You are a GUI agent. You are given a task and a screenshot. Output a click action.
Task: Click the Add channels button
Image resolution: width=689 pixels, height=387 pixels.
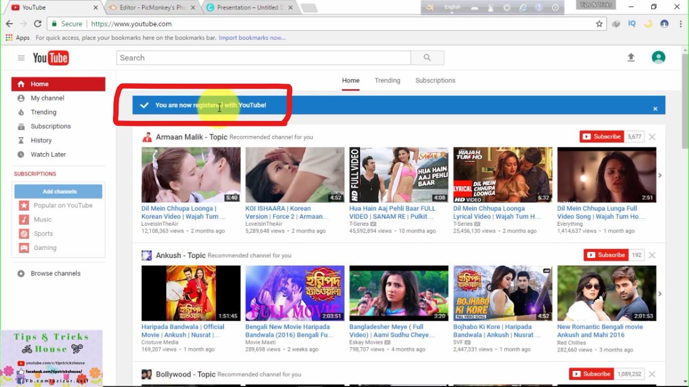coord(59,191)
